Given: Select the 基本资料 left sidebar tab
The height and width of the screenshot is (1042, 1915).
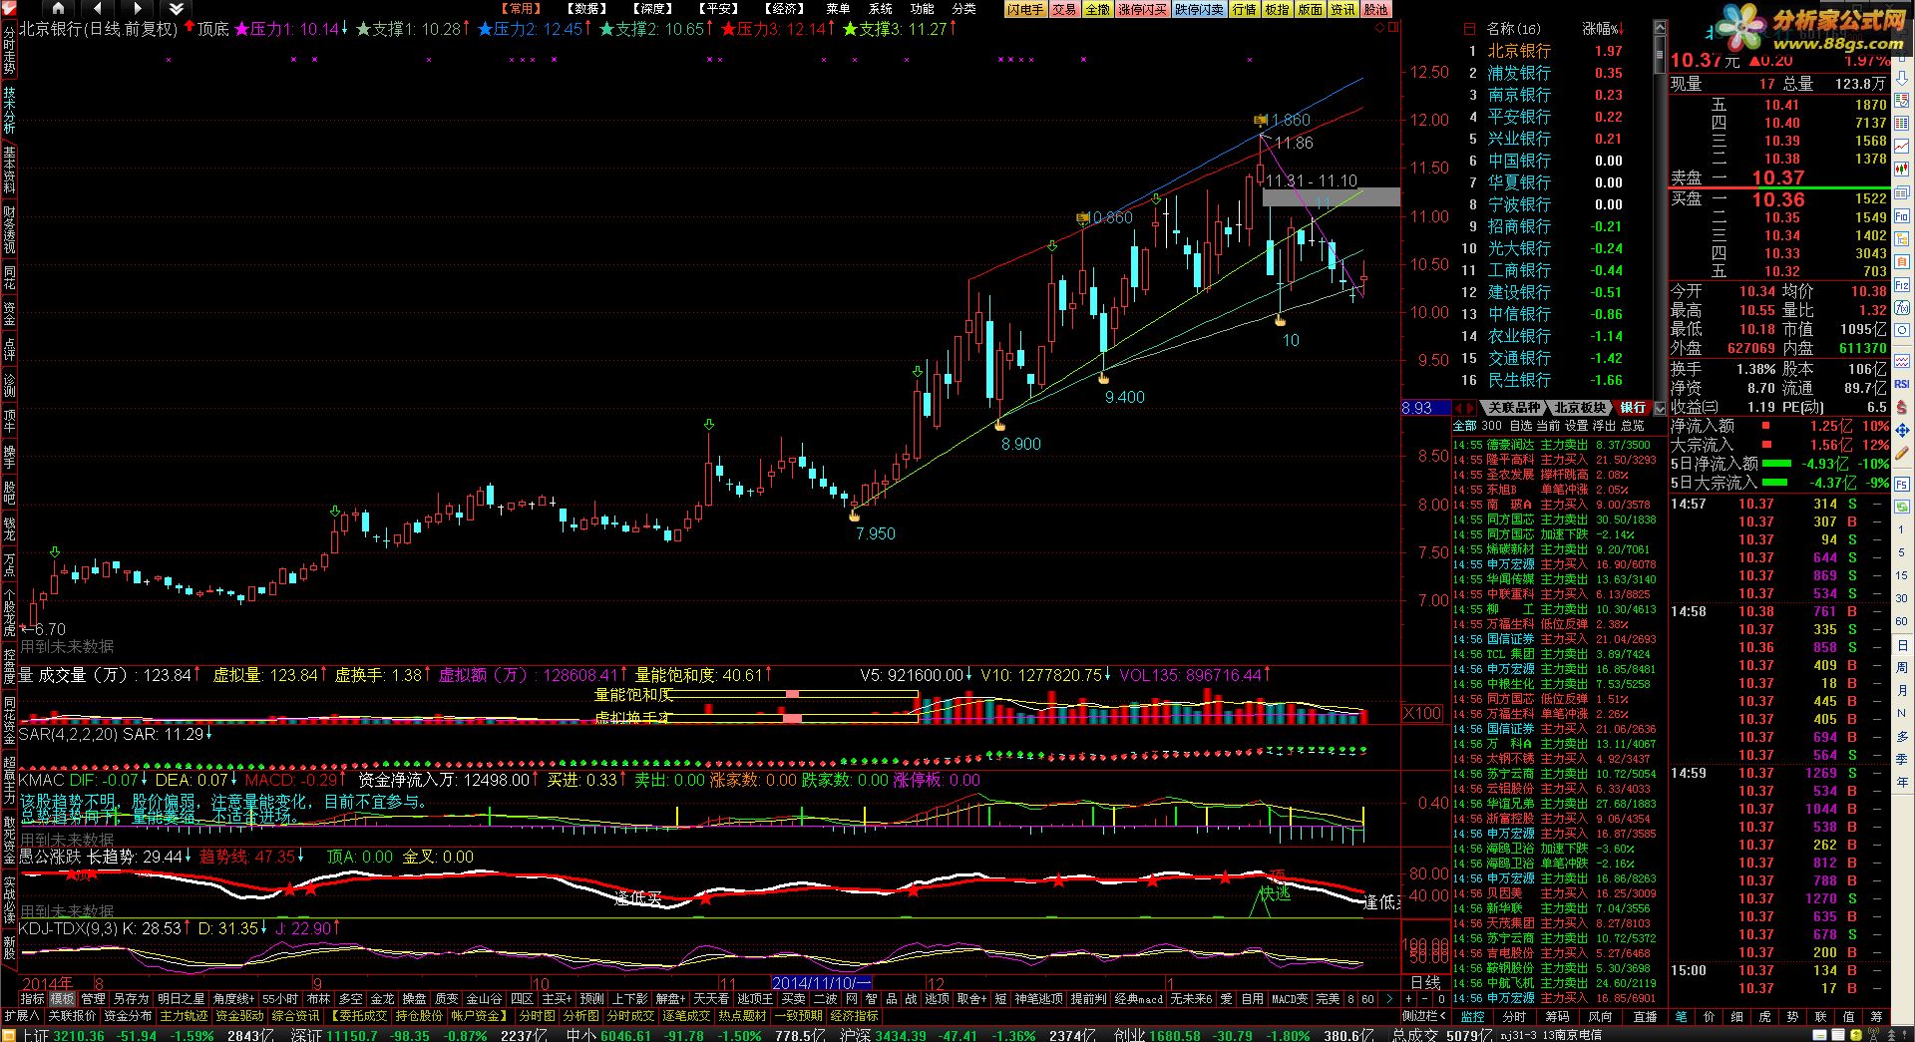Looking at the screenshot, I should coord(9,170).
